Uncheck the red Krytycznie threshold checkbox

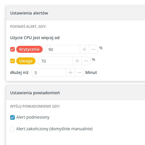click(12, 49)
